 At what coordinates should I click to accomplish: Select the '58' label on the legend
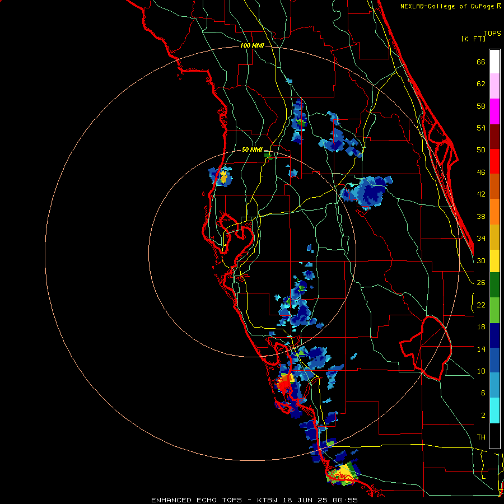(x=481, y=106)
